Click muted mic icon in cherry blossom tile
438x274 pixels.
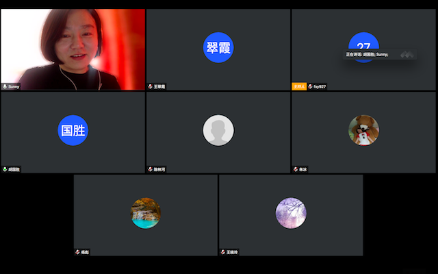click(x=223, y=252)
